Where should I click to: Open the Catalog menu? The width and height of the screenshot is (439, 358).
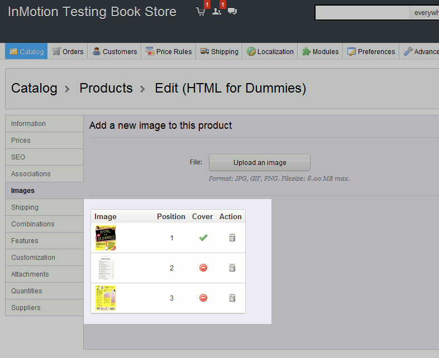click(x=26, y=52)
